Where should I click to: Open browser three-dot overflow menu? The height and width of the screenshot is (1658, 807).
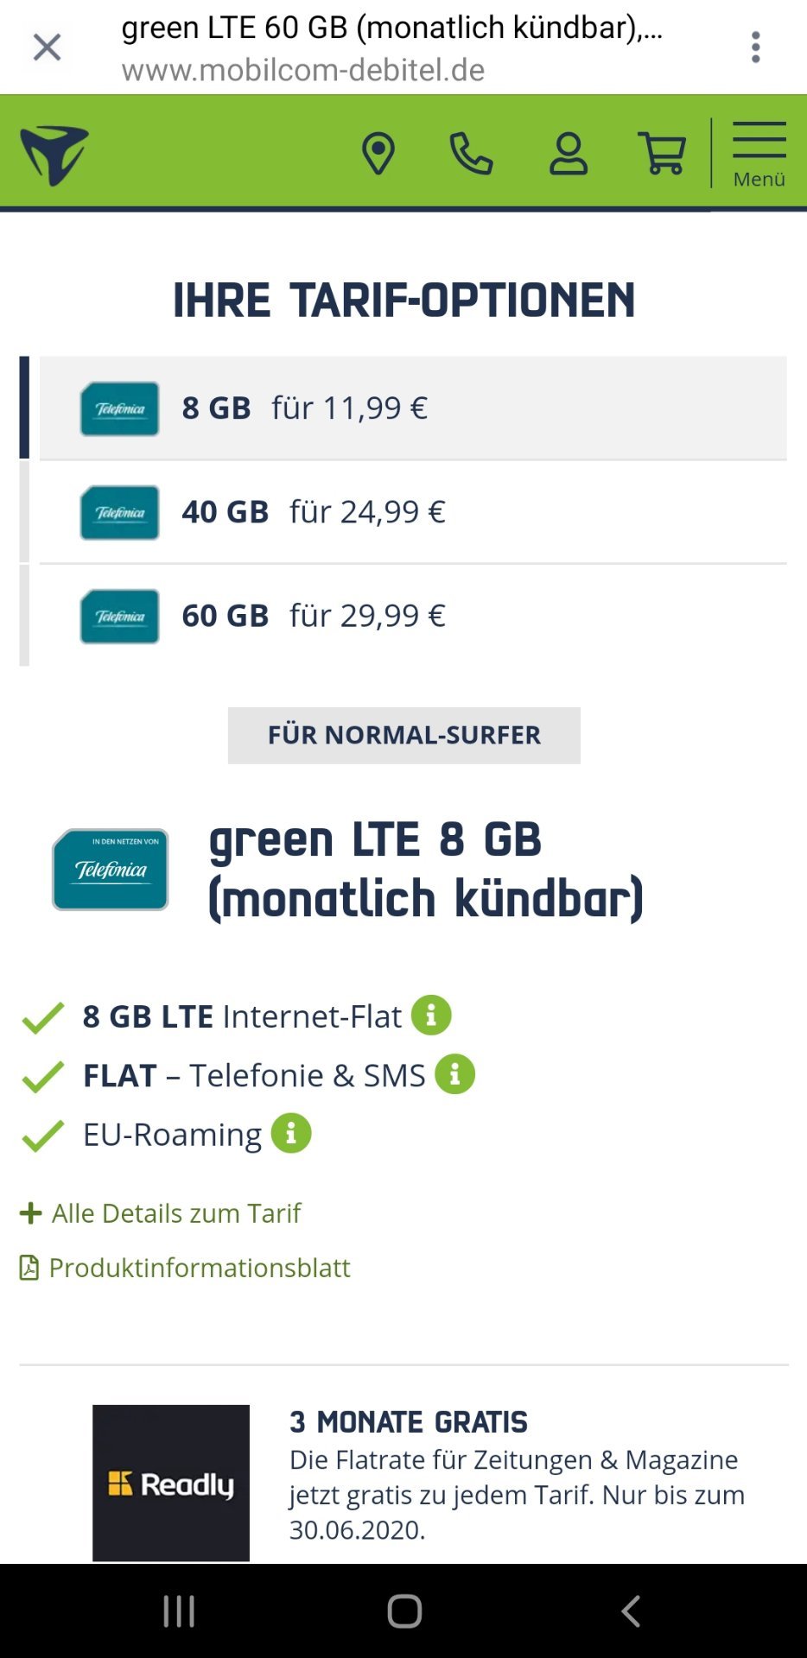pyautogui.click(x=756, y=47)
